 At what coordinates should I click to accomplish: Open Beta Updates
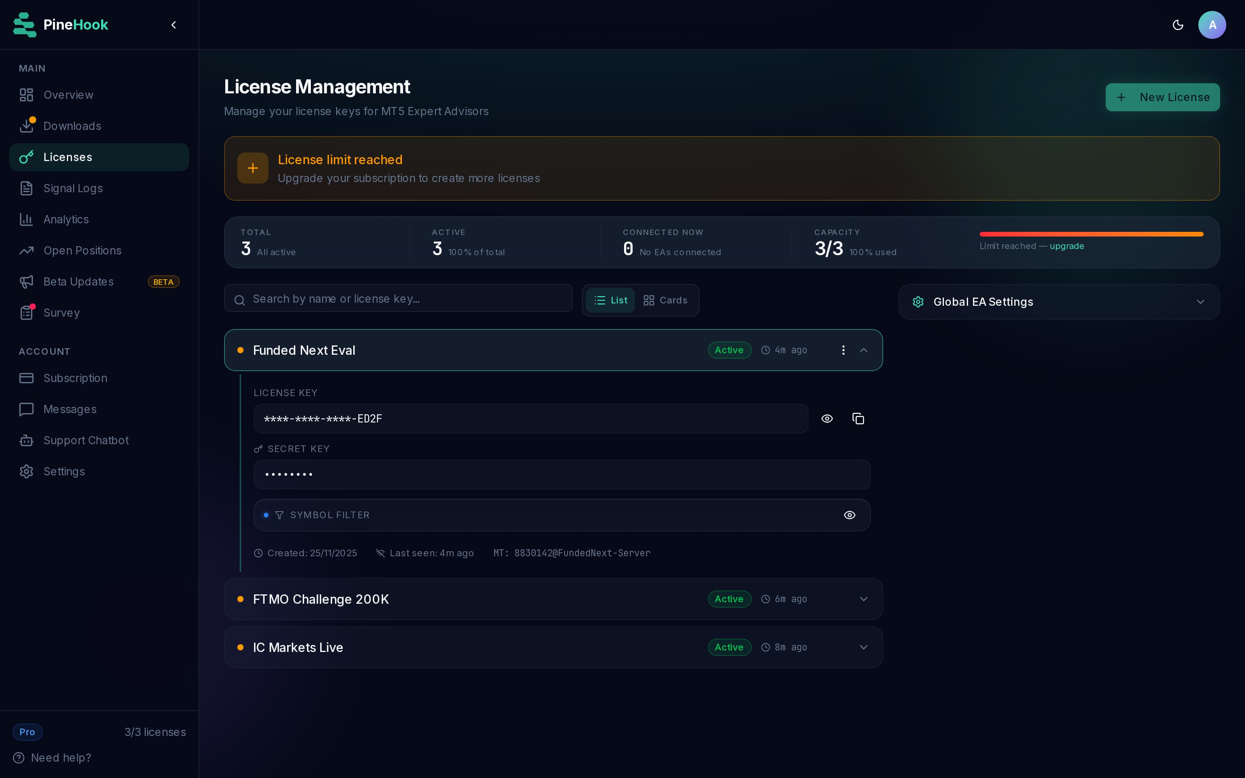pyautogui.click(x=99, y=282)
